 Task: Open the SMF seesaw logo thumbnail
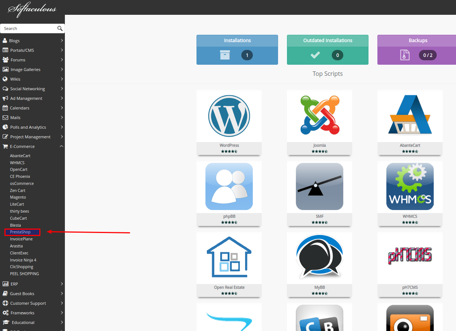pos(320,187)
